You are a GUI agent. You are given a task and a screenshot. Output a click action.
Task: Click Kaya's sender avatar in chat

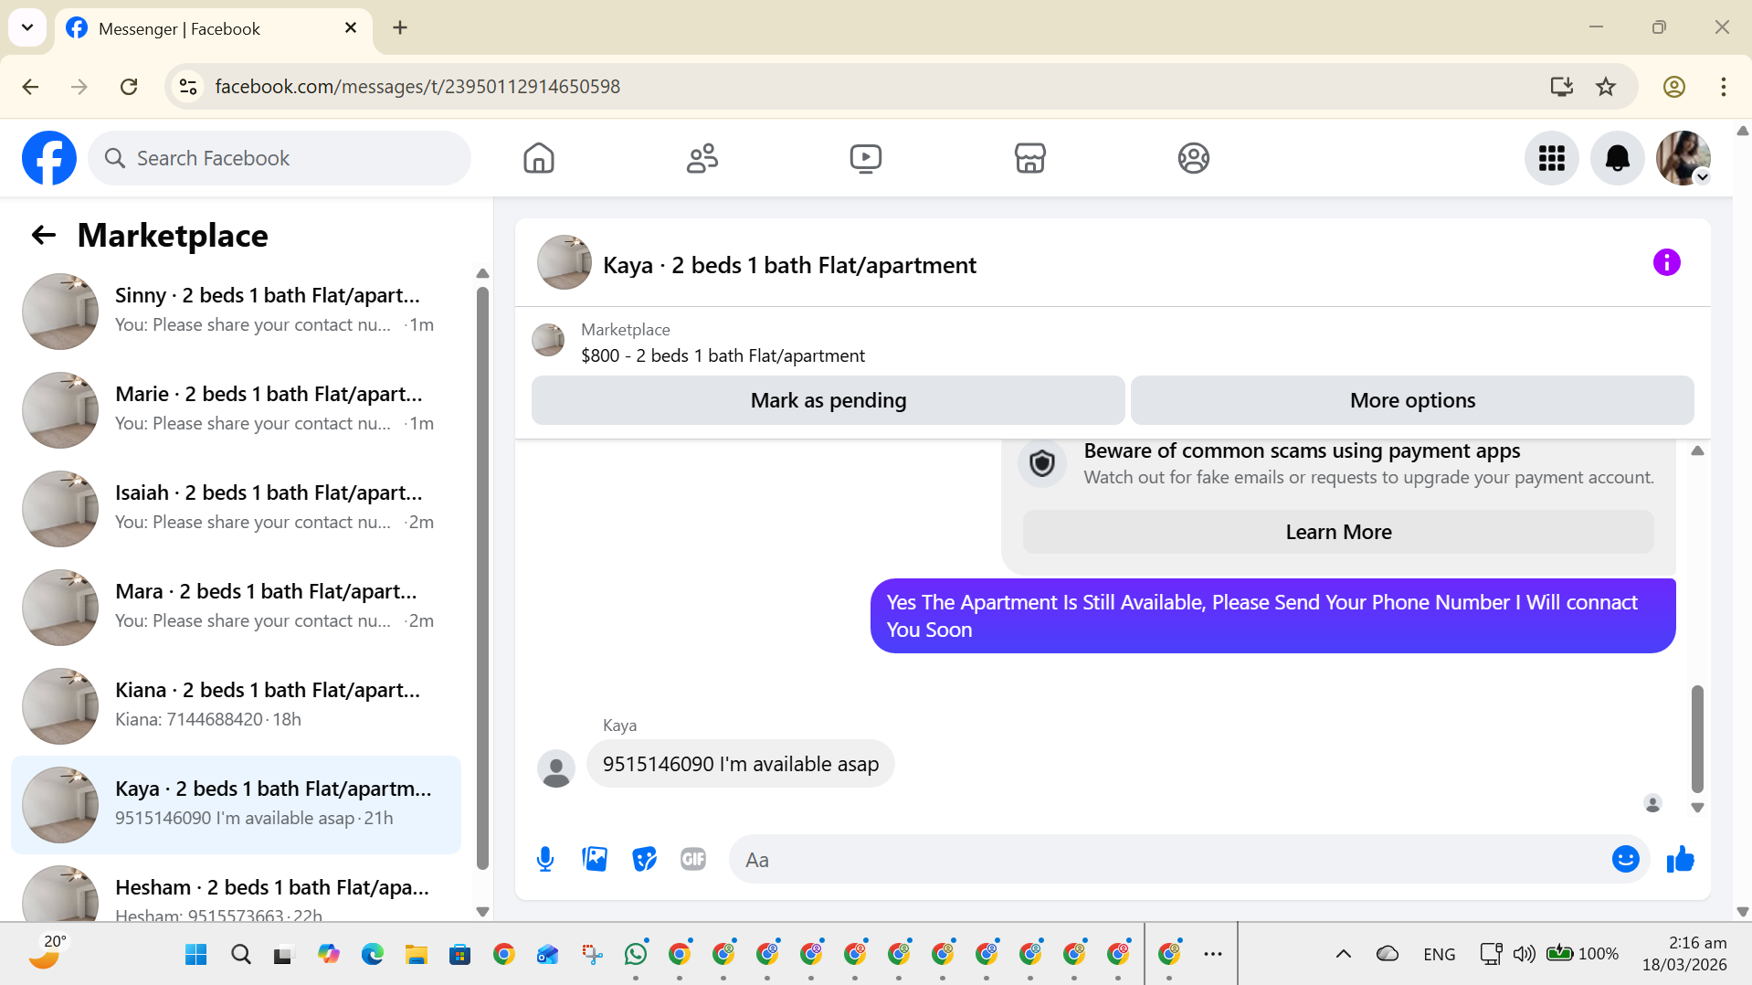pos(555,768)
